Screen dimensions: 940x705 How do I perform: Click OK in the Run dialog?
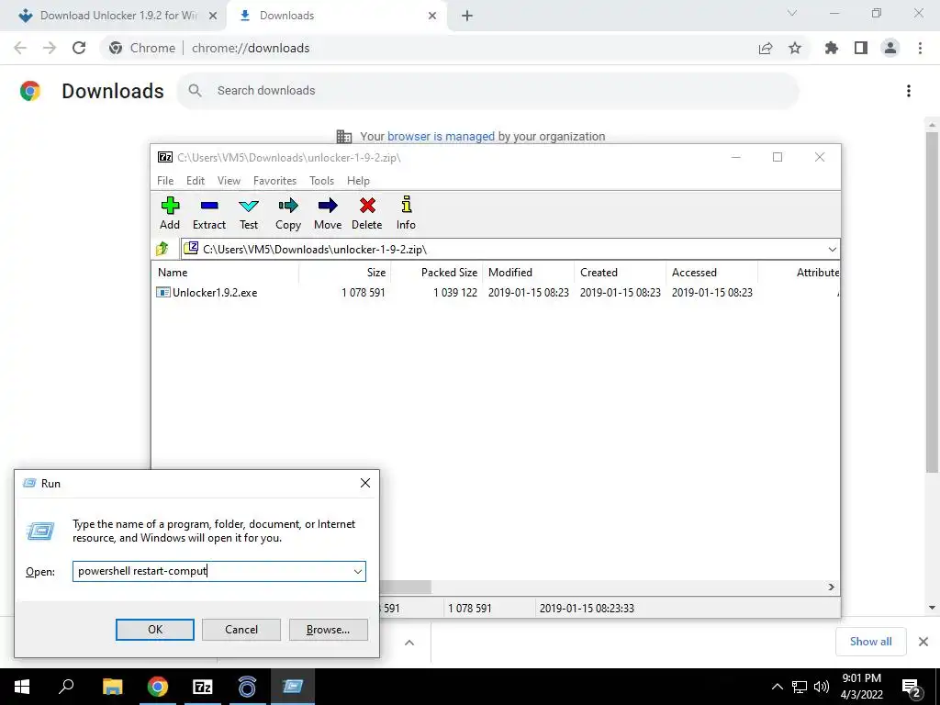click(154, 630)
